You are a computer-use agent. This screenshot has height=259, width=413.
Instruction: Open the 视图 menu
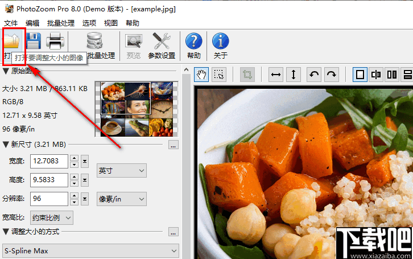(111, 23)
